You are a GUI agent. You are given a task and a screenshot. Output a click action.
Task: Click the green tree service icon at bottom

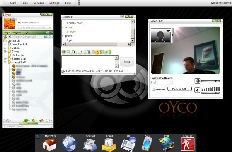tap(26, 120)
